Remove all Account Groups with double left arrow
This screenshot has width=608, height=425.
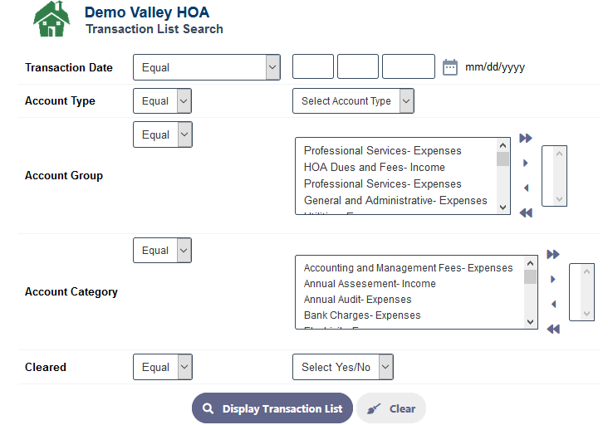(526, 212)
